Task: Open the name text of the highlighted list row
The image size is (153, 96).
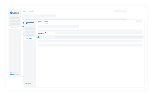Action: (43, 37)
